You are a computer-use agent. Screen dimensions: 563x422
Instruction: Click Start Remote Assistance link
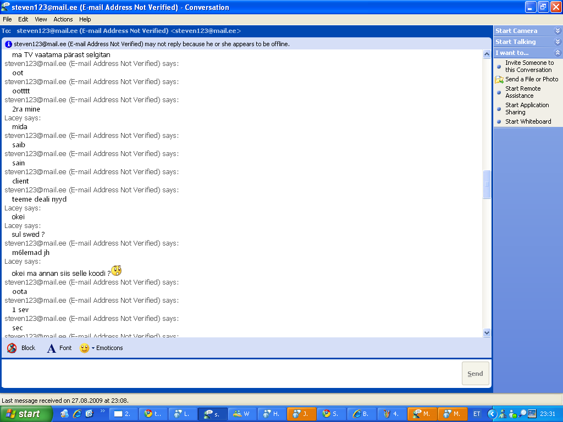tap(522, 92)
